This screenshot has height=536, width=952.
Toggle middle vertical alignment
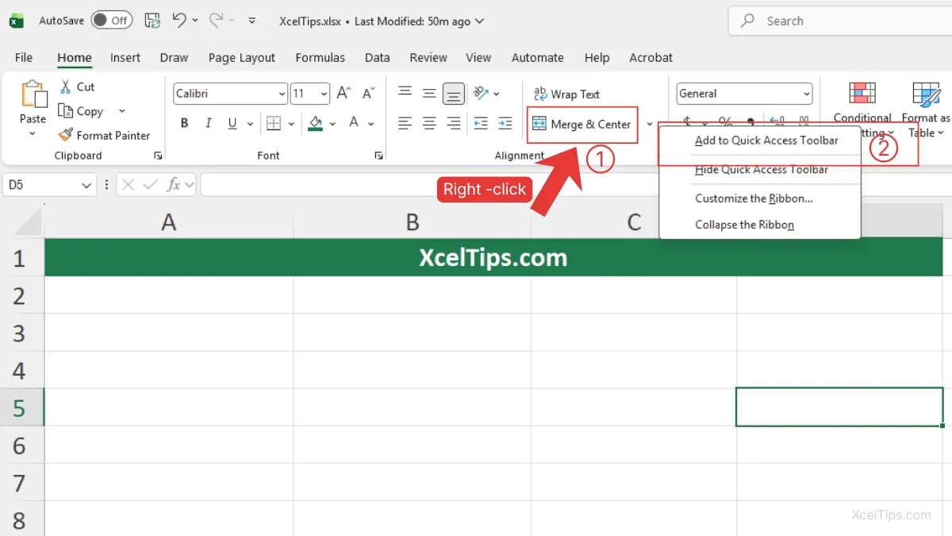click(x=429, y=93)
